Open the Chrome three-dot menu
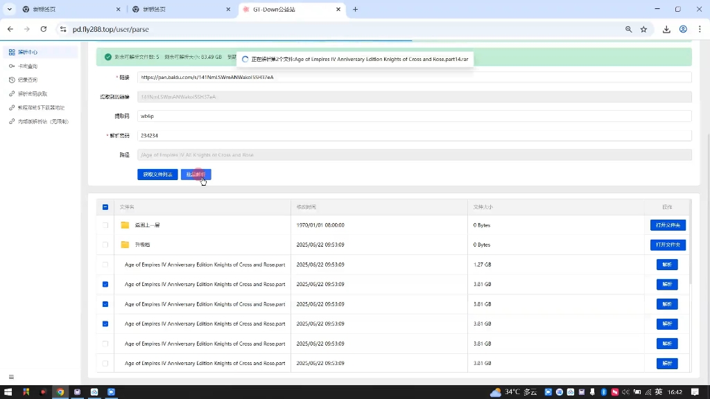This screenshot has height=399, width=710. pyautogui.click(x=700, y=29)
